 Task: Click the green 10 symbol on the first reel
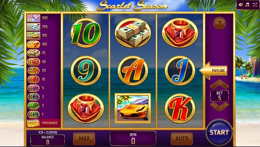(x=86, y=33)
